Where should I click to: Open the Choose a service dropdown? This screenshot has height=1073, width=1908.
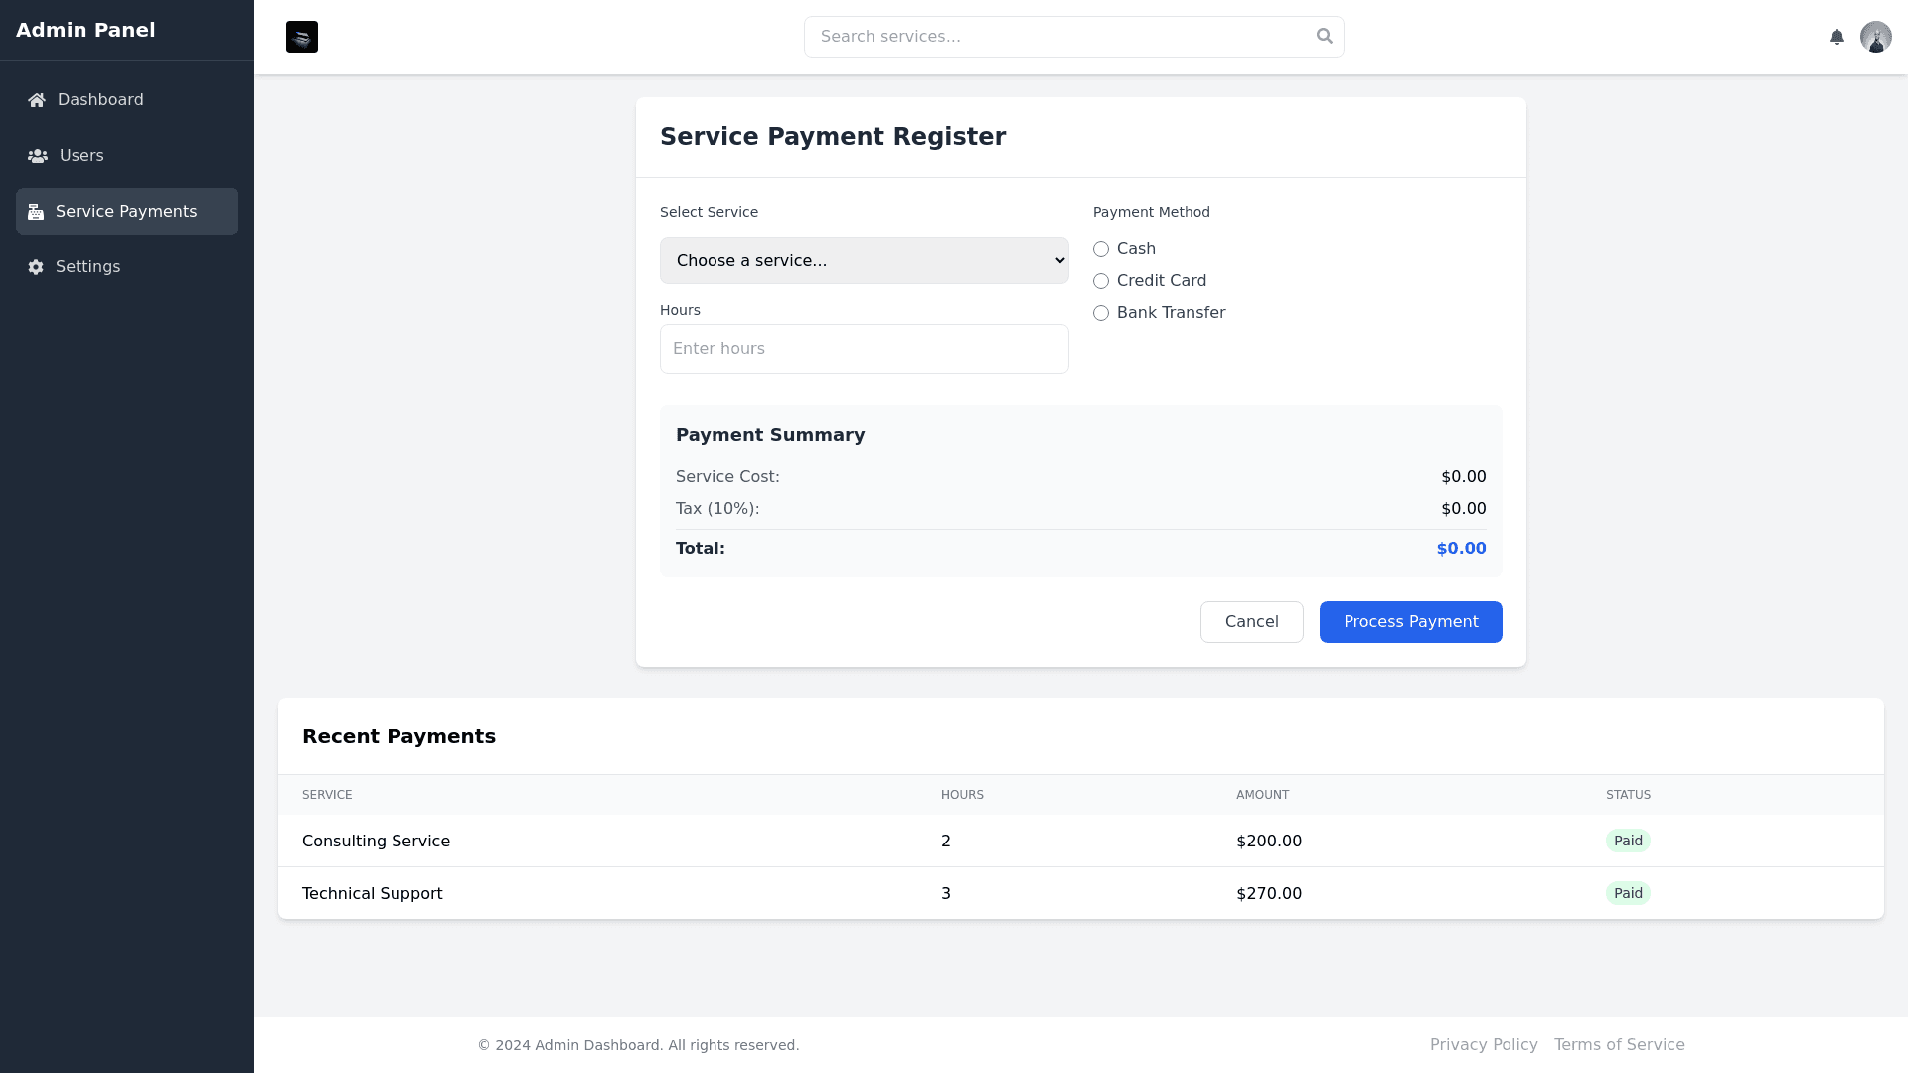point(864,260)
